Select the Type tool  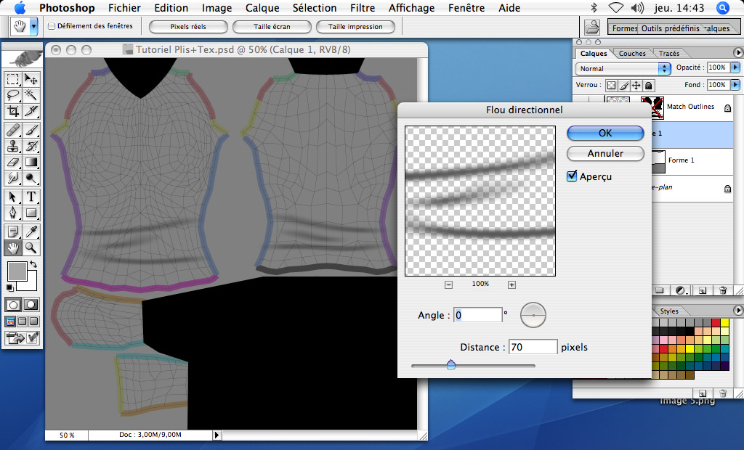[x=31, y=196]
